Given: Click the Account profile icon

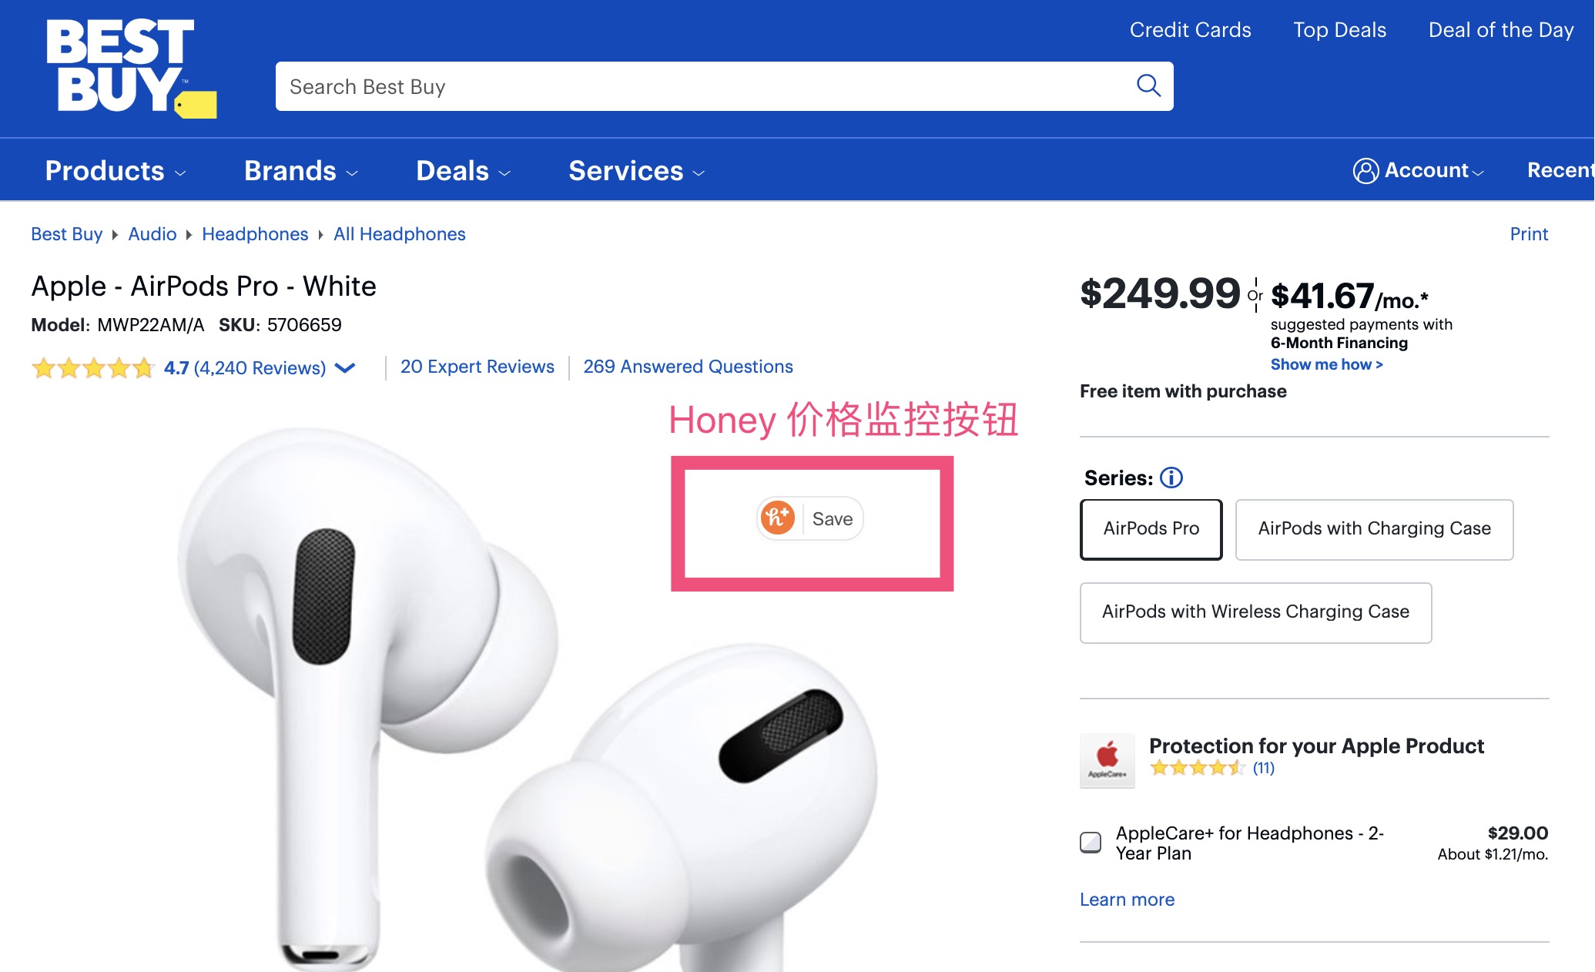Looking at the screenshot, I should point(1365,170).
